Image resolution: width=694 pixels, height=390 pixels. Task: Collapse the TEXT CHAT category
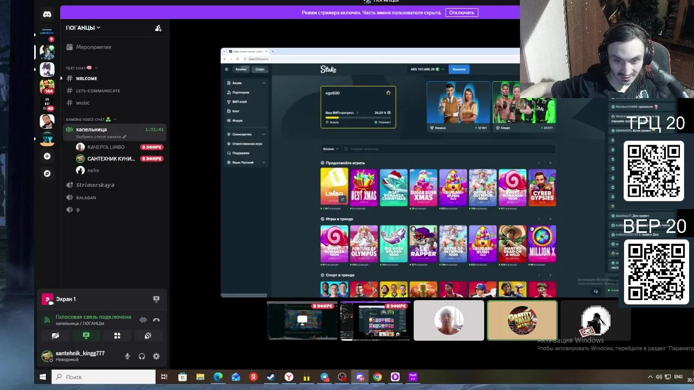81,68
